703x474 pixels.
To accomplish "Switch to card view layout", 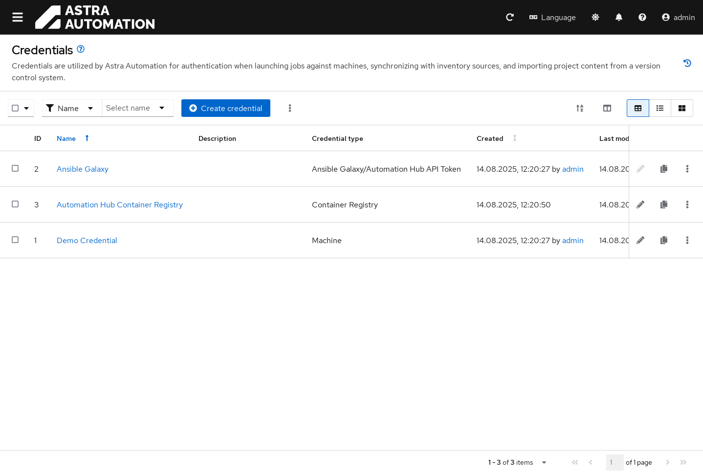I will coord(681,108).
